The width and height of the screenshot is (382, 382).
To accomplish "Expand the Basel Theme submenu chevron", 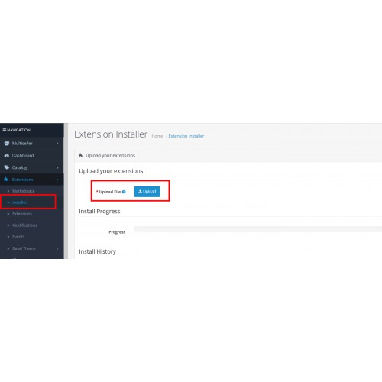I will pos(57,248).
